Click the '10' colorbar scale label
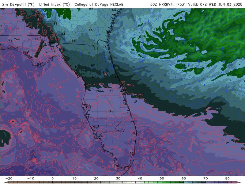245x184 pixels. 74,178
